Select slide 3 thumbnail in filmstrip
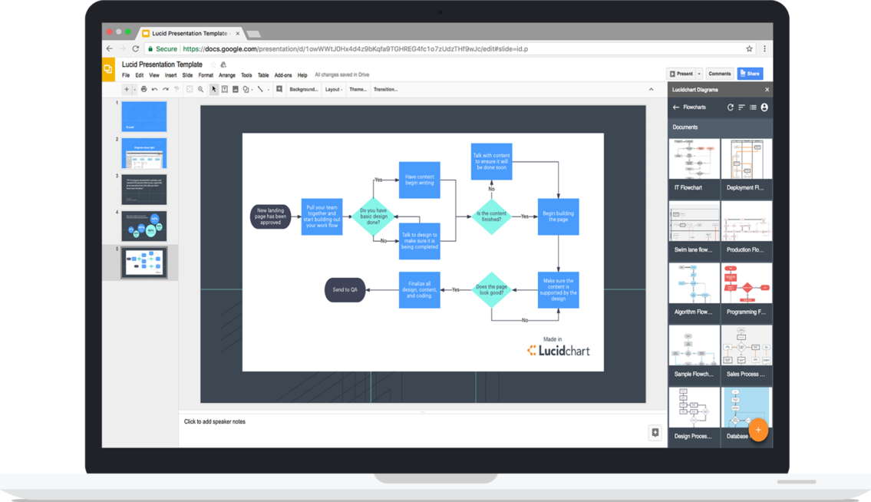 144,190
